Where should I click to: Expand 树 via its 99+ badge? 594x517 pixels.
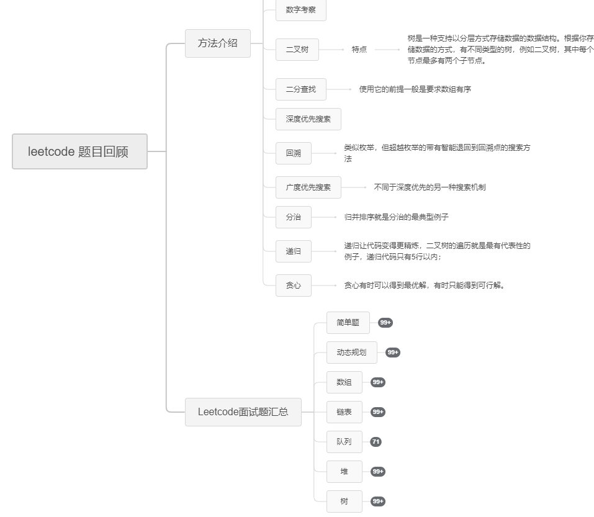point(378,501)
